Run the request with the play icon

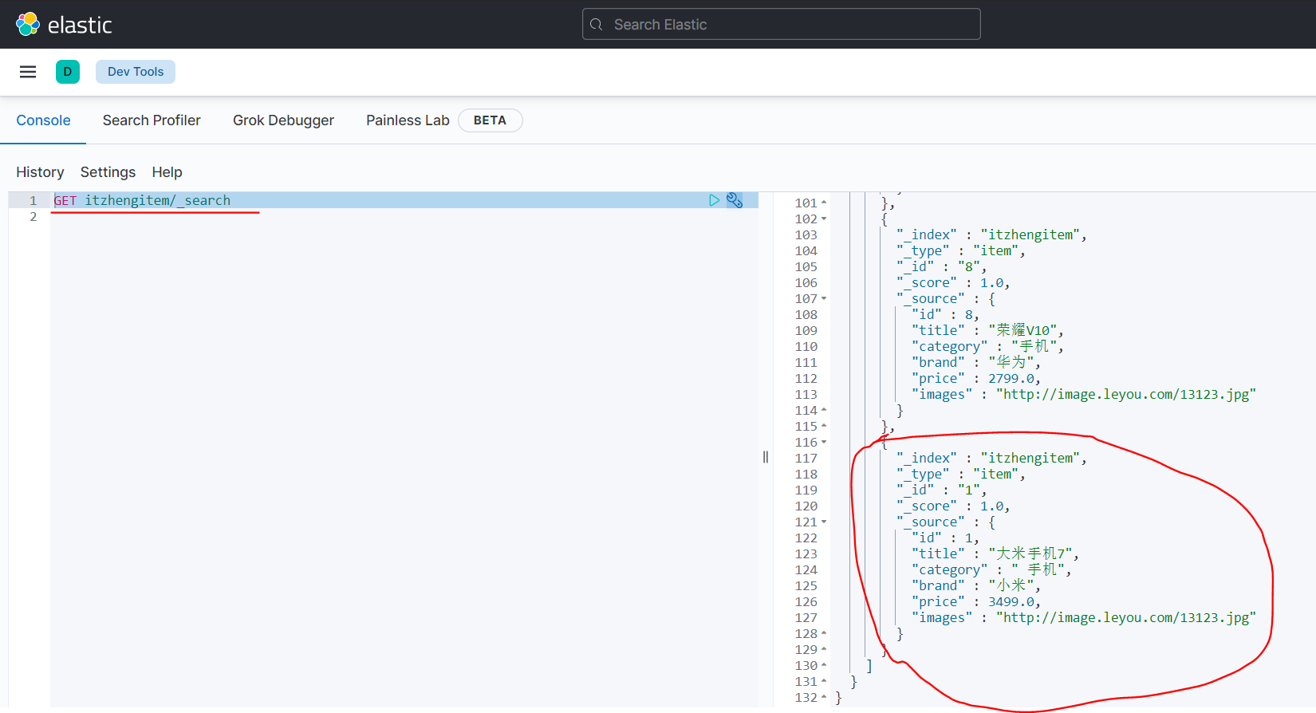pyautogui.click(x=714, y=200)
